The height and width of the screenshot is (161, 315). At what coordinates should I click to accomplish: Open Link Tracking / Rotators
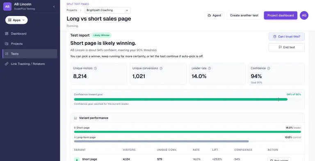30,64
